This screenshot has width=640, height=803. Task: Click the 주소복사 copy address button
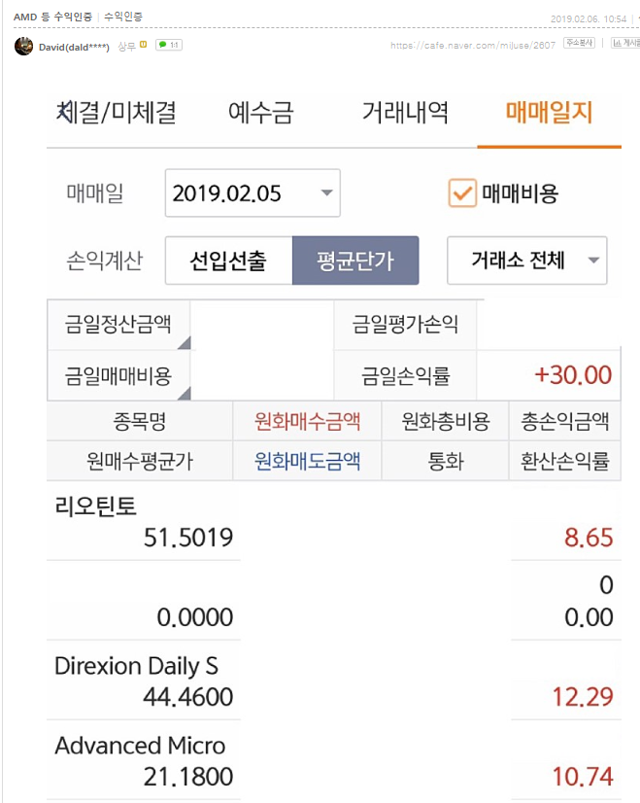pyautogui.click(x=580, y=45)
